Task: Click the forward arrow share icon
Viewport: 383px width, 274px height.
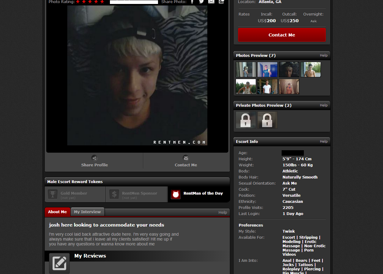Action: tap(221, 2)
